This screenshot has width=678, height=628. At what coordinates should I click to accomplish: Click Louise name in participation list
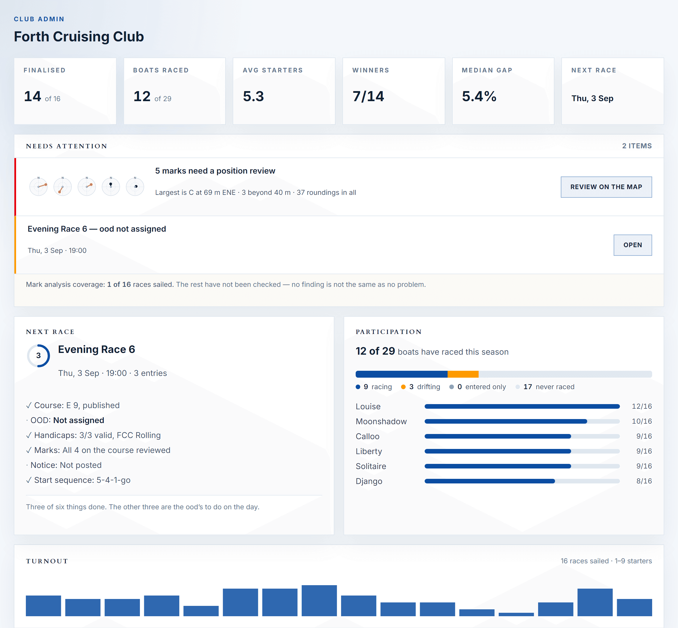pos(368,406)
